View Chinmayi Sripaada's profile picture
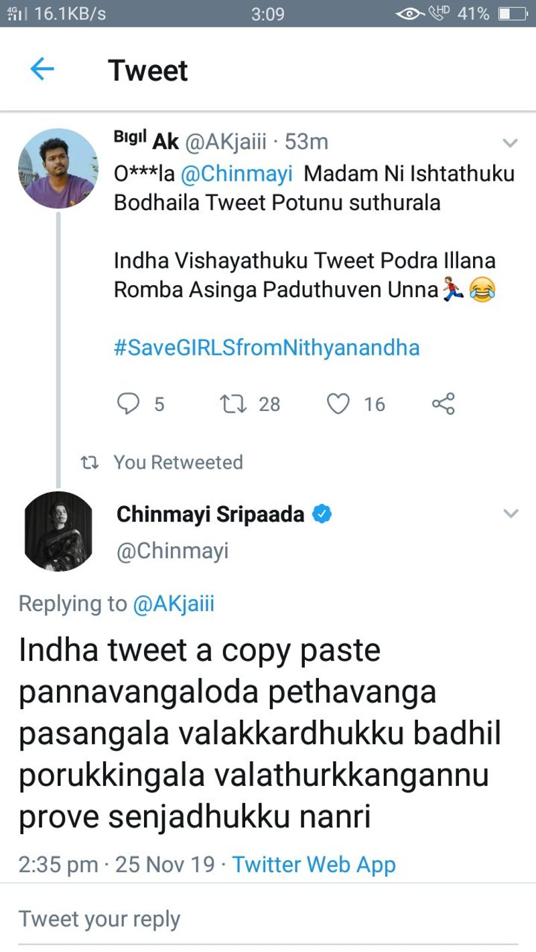The image size is (536, 952). coord(58,532)
